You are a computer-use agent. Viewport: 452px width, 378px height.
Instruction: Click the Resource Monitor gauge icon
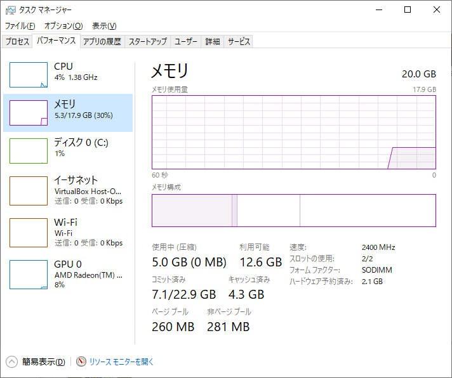pyautogui.click(x=81, y=362)
